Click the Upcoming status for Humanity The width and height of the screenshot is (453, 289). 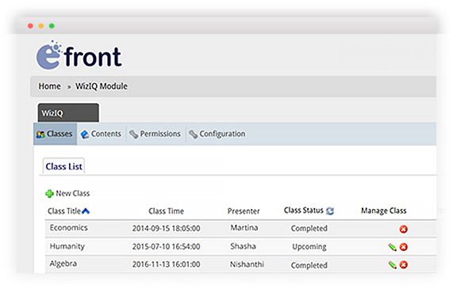point(309,247)
